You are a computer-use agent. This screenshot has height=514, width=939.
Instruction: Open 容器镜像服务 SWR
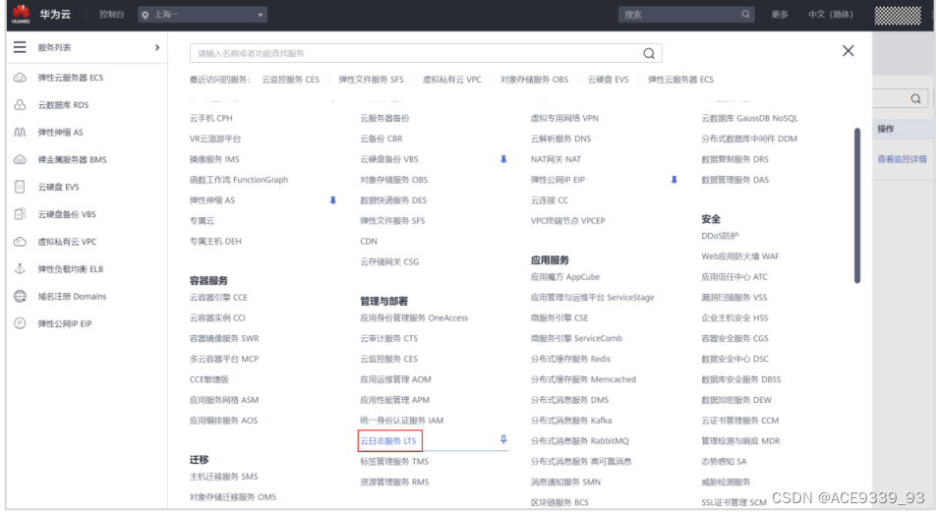pos(224,339)
